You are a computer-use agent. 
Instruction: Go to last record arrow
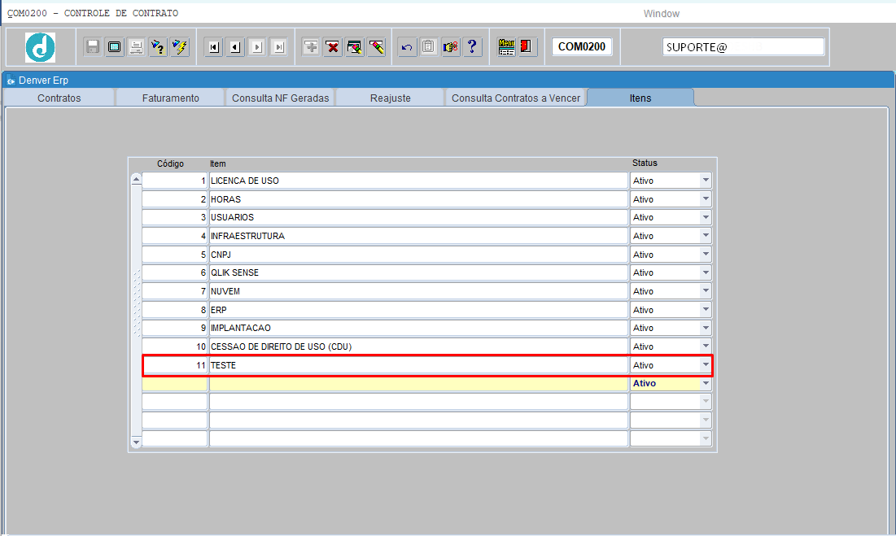279,47
